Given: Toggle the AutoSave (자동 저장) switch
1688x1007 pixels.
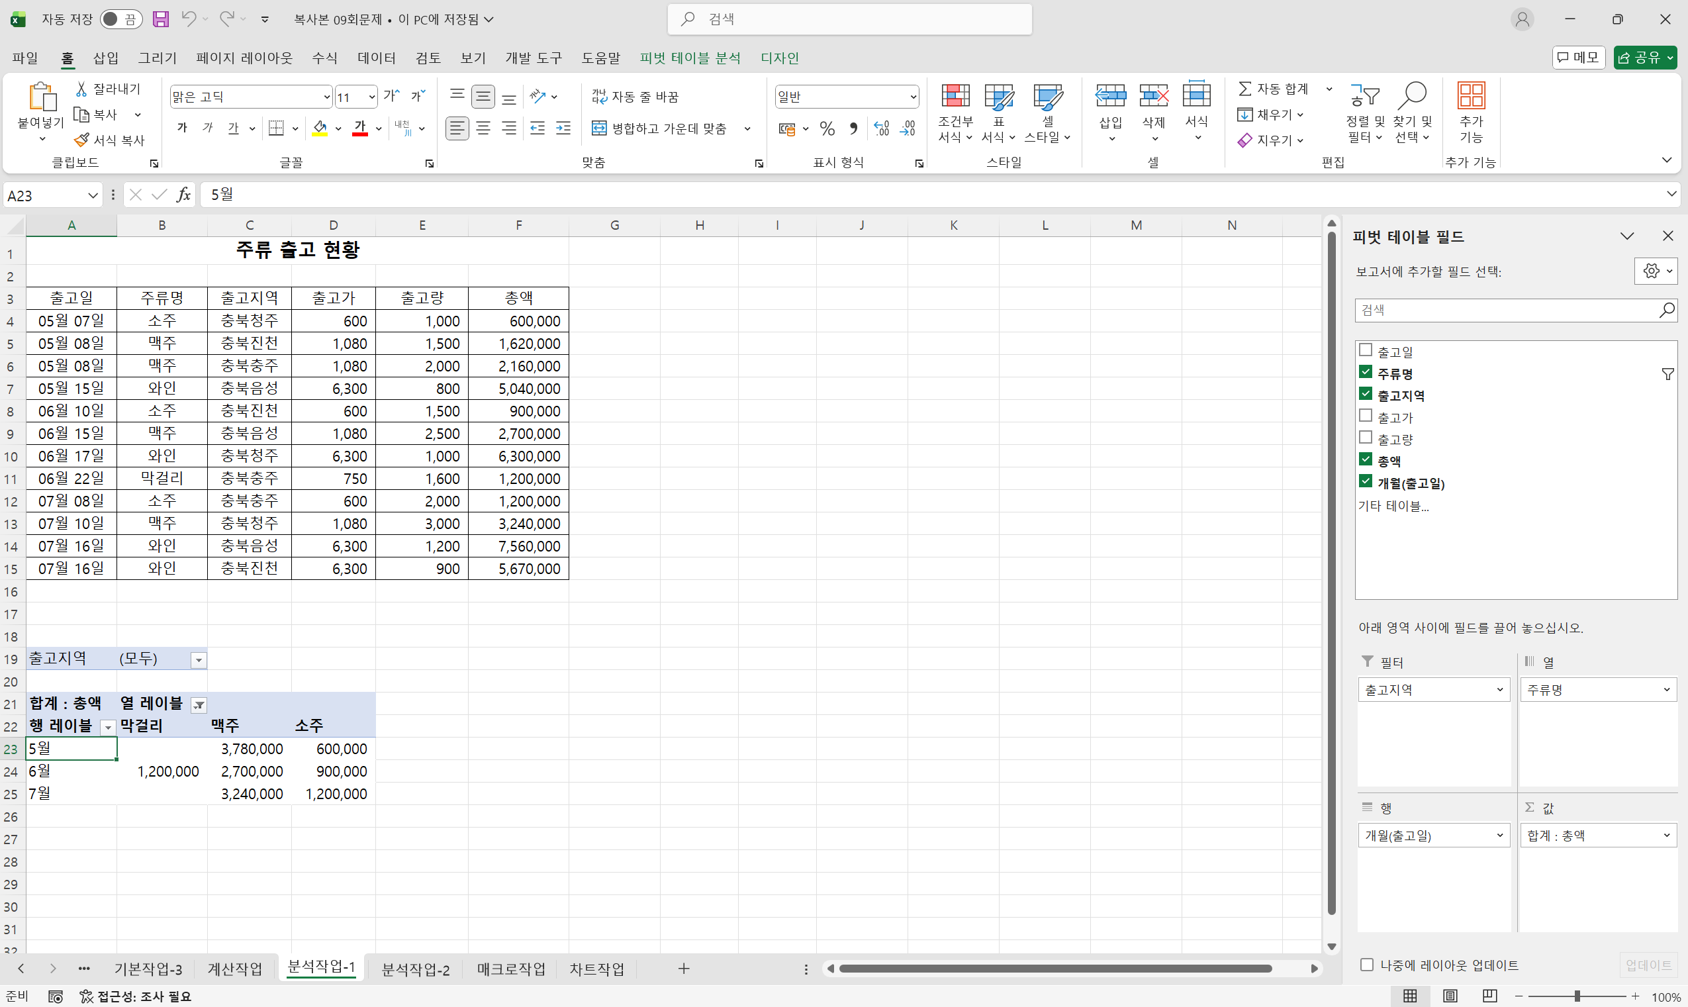Looking at the screenshot, I should [120, 19].
